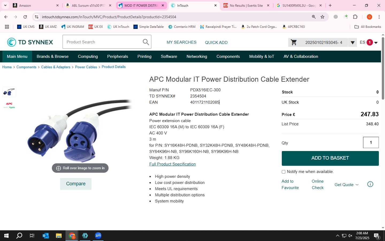Click the ADD TO BASKET button
Image resolution: width=385 pixels, height=241 pixels.
tap(330, 158)
